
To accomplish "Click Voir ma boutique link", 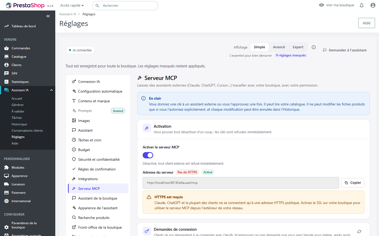I will coord(336,5).
